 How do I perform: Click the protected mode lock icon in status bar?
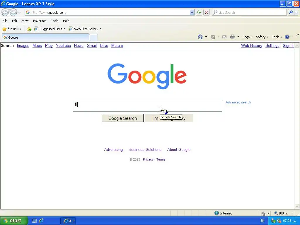coord(263,213)
